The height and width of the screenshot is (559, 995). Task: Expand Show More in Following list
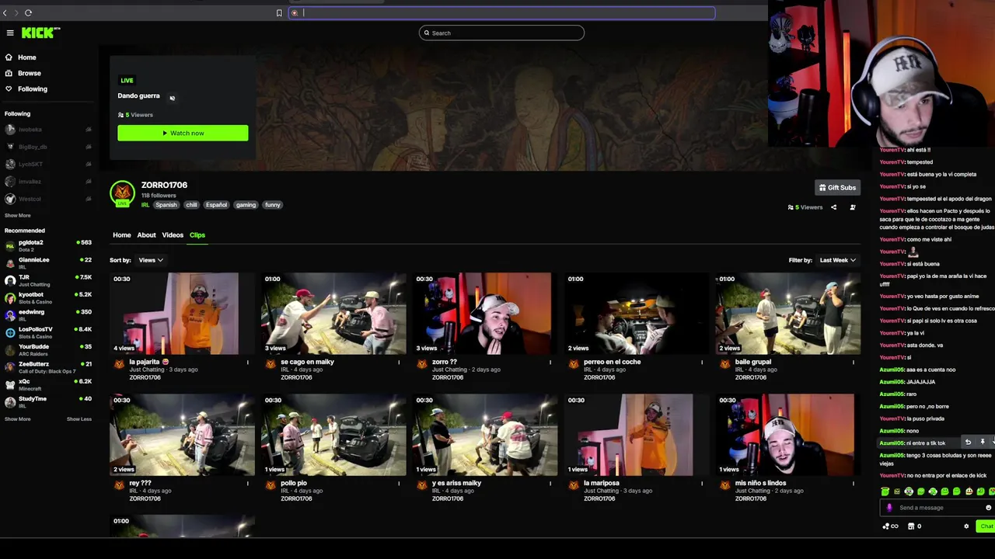(x=18, y=215)
